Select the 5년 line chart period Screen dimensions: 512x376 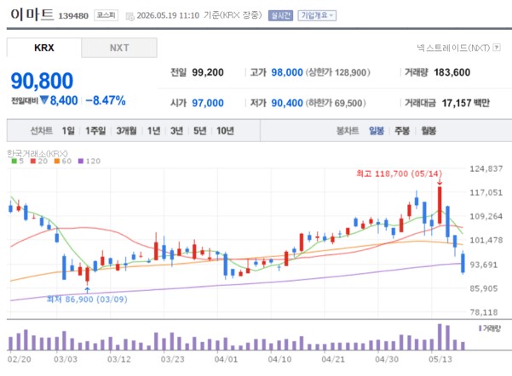click(x=200, y=131)
